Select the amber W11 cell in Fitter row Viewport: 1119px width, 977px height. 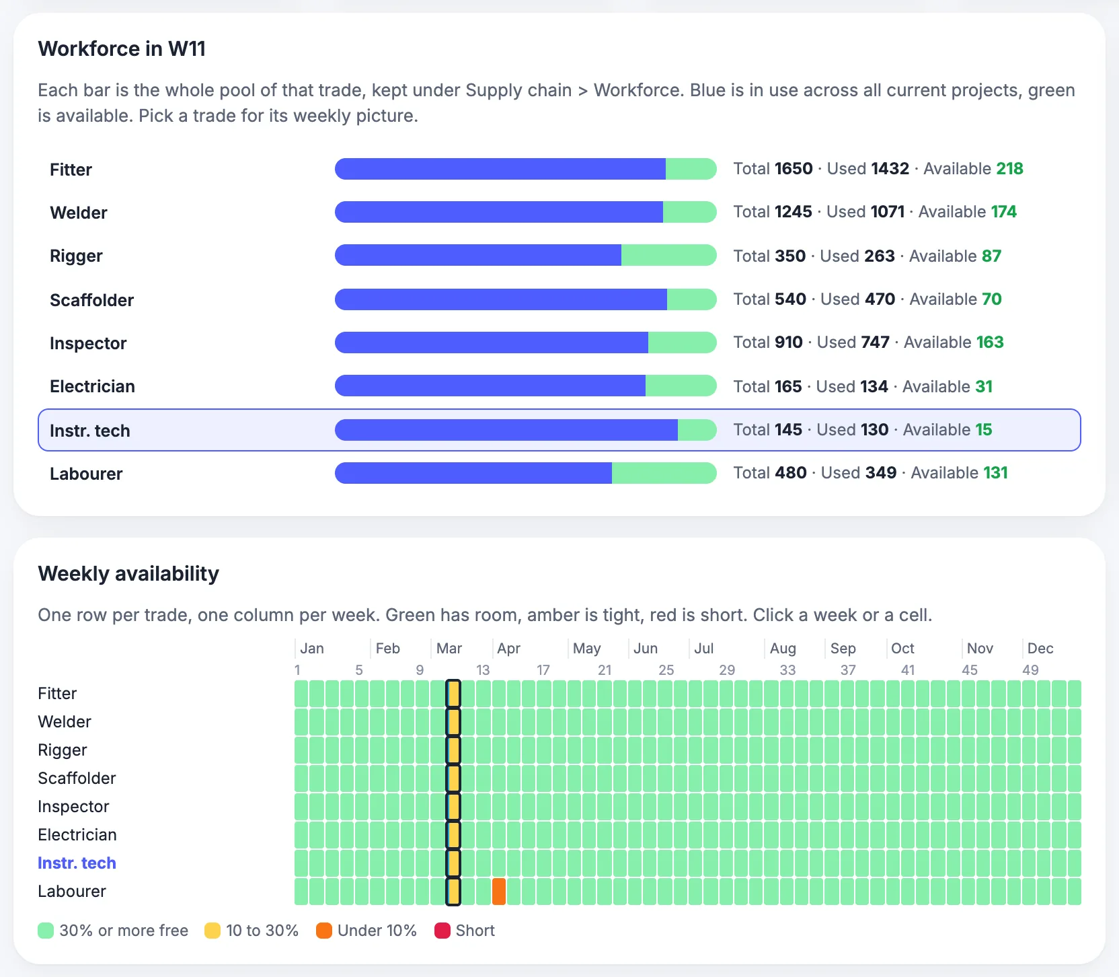coord(453,694)
